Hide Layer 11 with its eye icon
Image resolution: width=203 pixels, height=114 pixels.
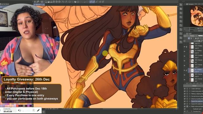(184, 66)
